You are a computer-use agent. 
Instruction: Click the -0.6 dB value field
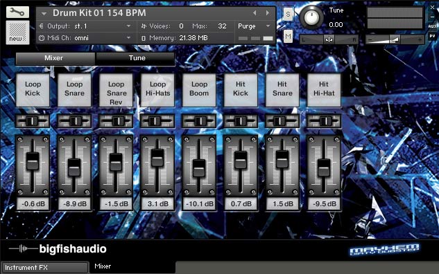point(33,204)
